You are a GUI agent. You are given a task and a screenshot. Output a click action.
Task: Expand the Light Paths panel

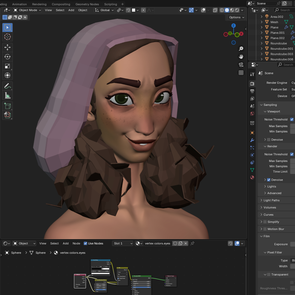coord(271,200)
